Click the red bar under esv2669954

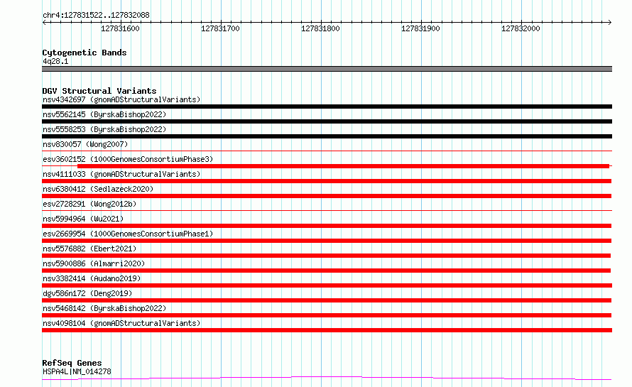pos(327,241)
